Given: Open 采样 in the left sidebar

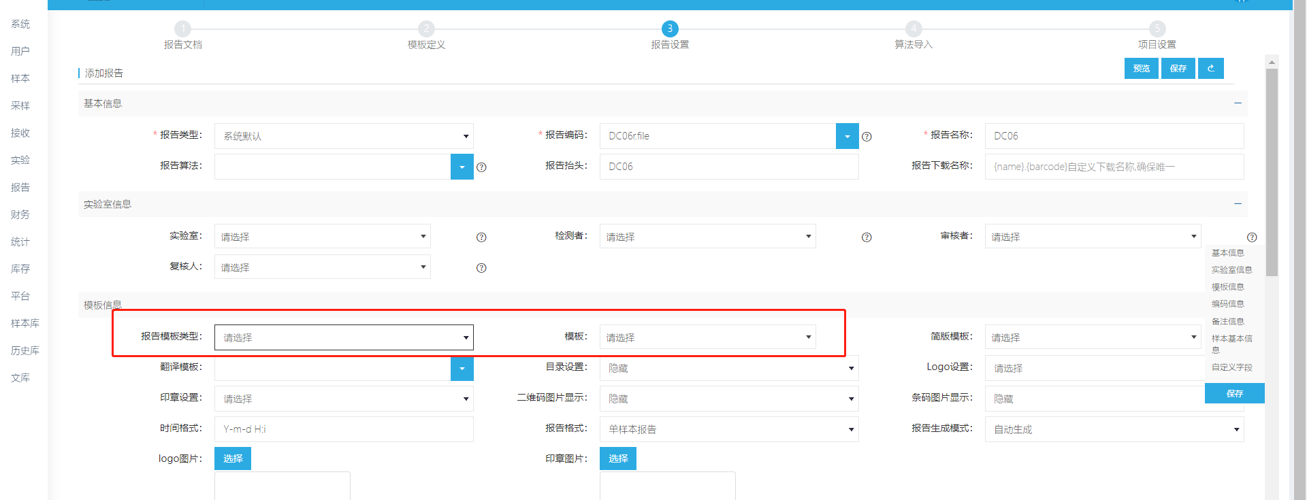Looking at the screenshot, I should [x=20, y=105].
